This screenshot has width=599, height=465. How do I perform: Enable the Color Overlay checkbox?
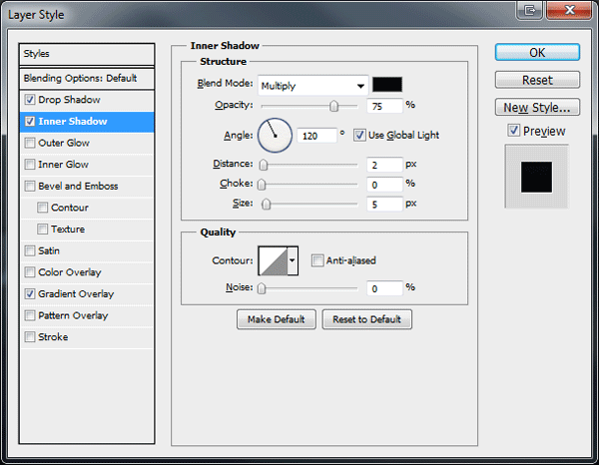(x=30, y=272)
